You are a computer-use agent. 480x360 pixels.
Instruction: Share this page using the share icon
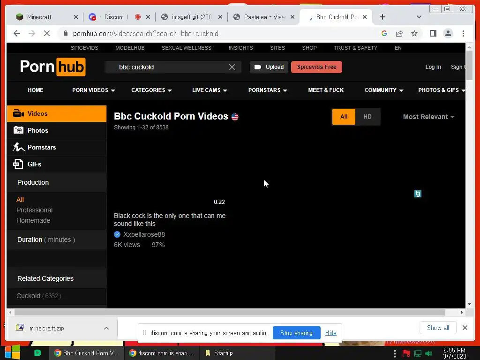click(x=399, y=33)
